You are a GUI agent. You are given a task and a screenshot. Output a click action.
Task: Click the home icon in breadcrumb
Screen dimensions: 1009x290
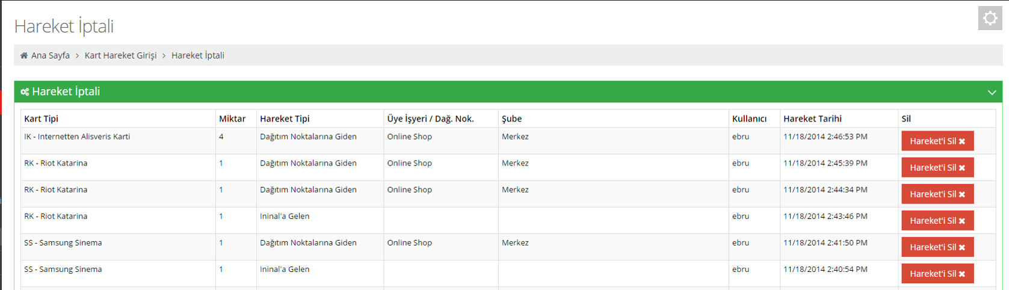[24, 55]
